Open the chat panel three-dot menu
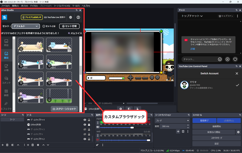 click(x=237, y=16)
